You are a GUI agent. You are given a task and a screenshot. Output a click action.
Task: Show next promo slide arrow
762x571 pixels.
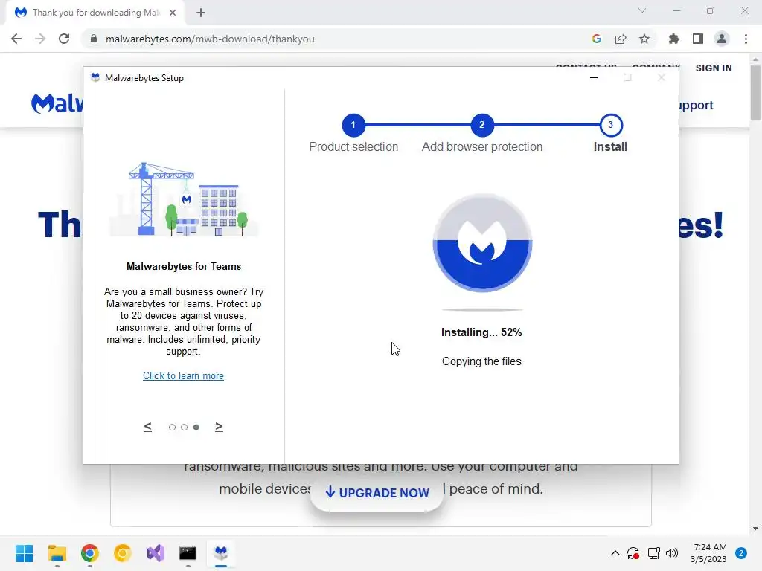[219, 426]
